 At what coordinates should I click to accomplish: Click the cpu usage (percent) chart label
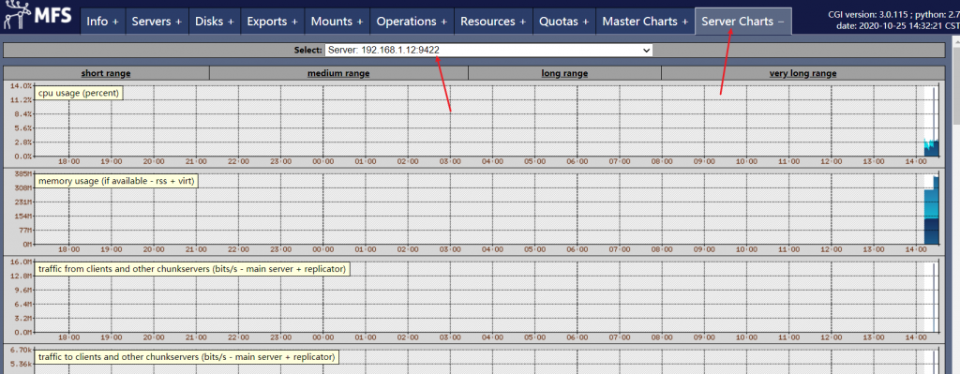pyautogui.click(x=79, y=93)
